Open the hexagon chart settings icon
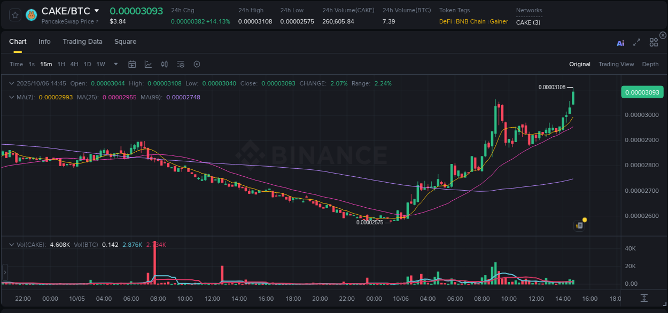This screenshot has width=668, height=313. point(197,64)
